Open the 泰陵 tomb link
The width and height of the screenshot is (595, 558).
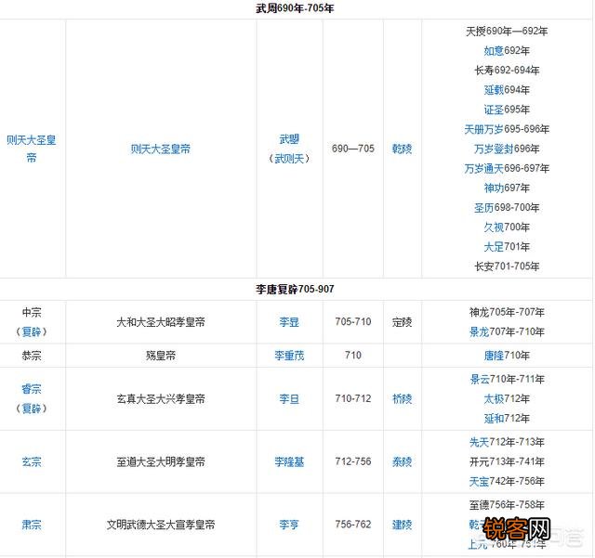pos(402,461)
